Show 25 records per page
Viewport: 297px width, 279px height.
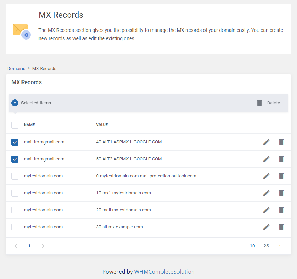click(266, 246)
